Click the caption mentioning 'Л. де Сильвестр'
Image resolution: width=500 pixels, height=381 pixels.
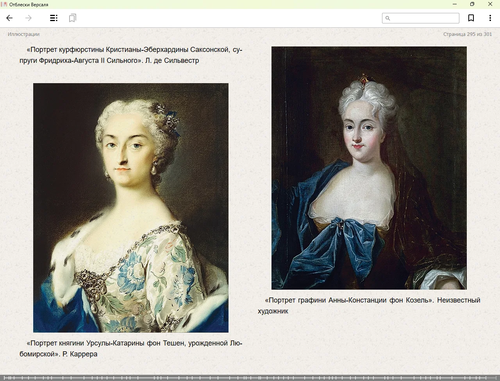(x=130, y=55)
